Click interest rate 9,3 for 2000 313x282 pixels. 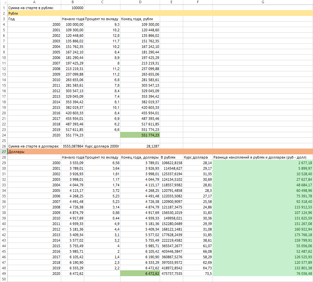point(102,24)
